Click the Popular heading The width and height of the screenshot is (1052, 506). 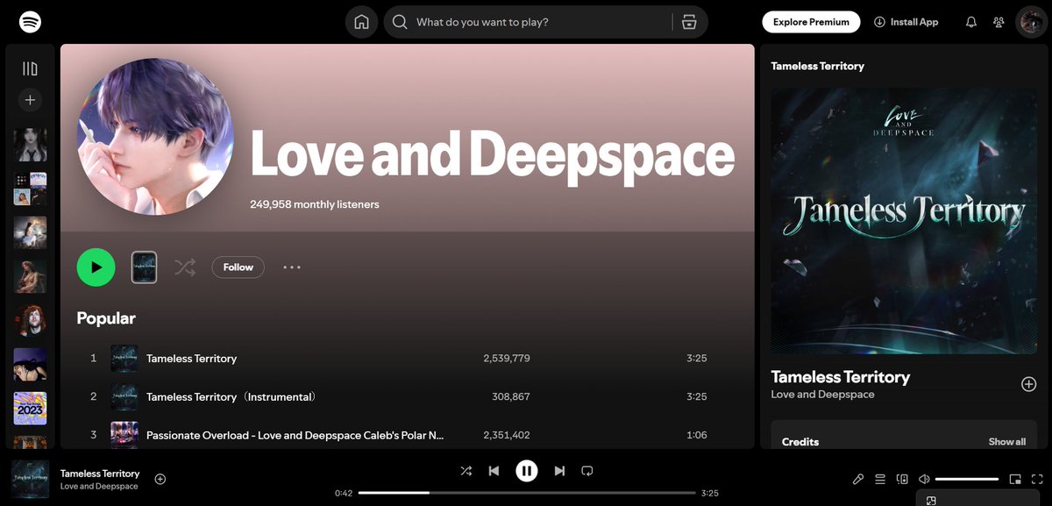point(106,318)
